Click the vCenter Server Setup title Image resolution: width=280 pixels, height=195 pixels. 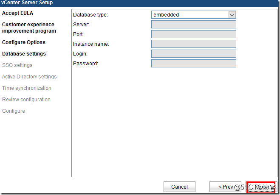click(x=27, y=3)
